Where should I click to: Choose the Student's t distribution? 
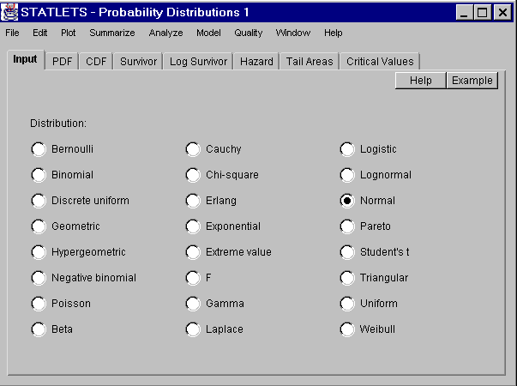[x=347, y=252]
